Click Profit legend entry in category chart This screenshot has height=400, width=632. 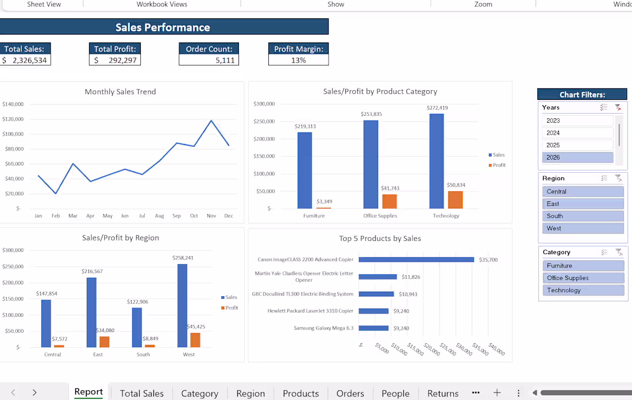tap(497, 165)
